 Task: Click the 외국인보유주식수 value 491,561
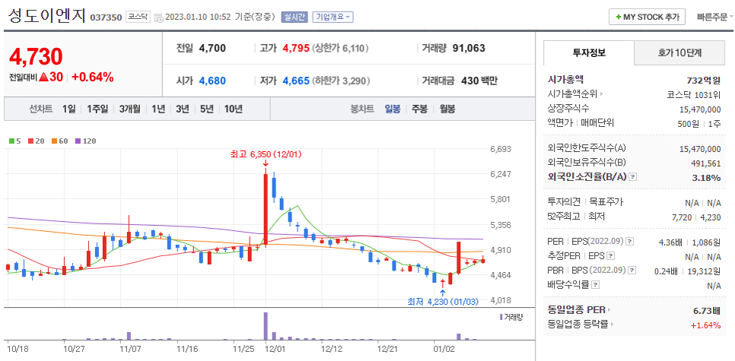pyautogui.click(x=707, y=163)
